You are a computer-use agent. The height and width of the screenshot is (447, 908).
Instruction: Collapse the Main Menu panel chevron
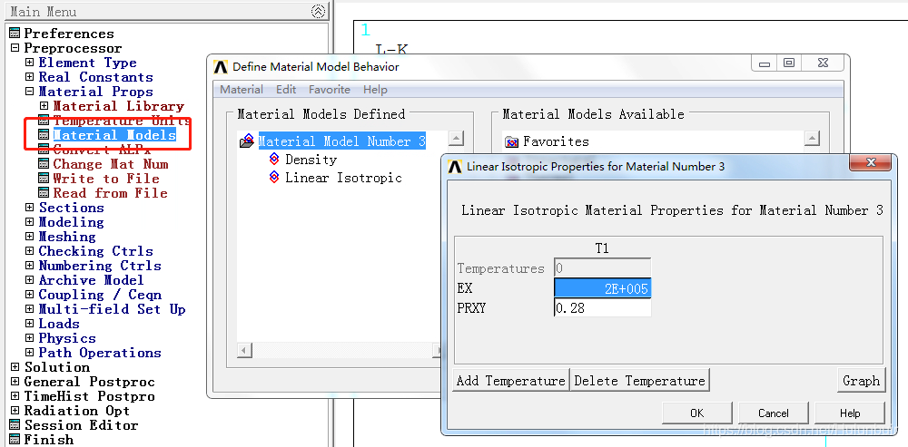tap(318, 12)
